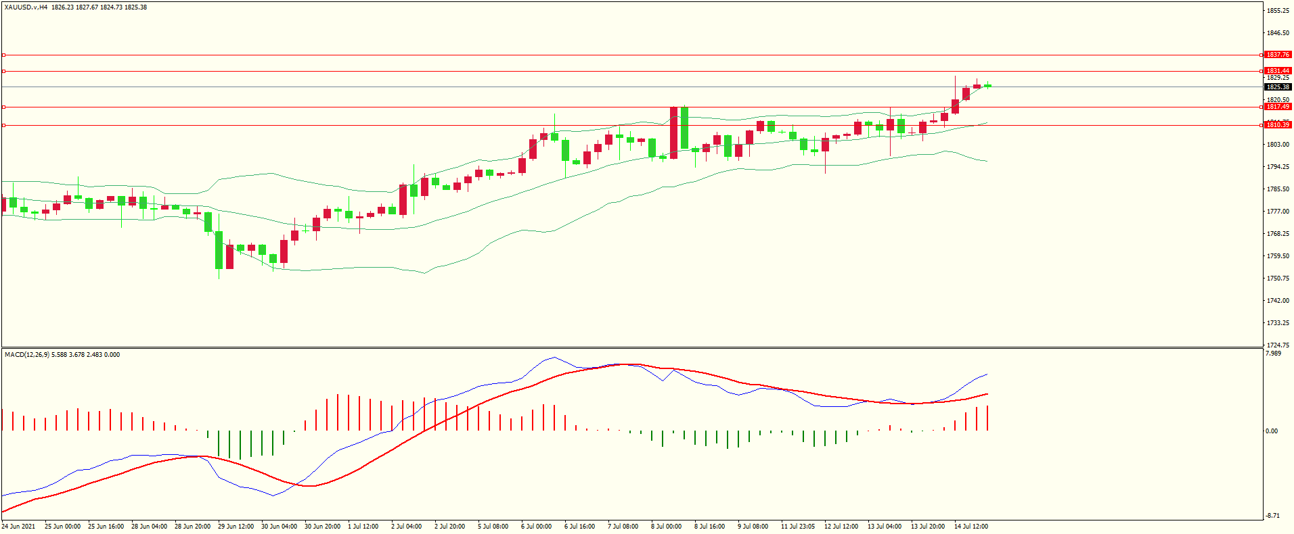
Task: Click the 13 Jul 20:00 time label
Action: pos(928,527)
